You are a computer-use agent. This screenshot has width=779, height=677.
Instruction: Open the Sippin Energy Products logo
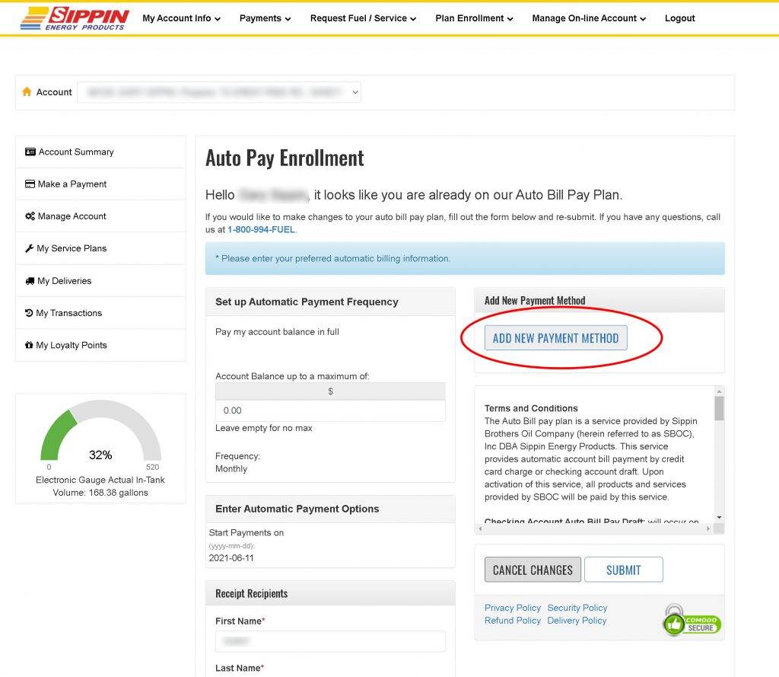tap(74, 17)
